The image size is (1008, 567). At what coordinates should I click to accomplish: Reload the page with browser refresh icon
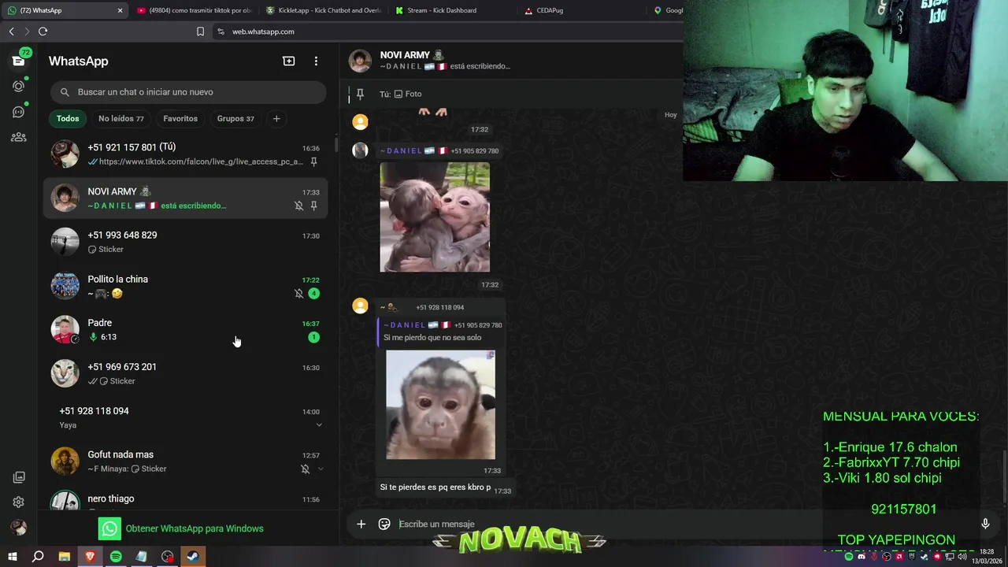pyautogui.click(x=43, y=31)
